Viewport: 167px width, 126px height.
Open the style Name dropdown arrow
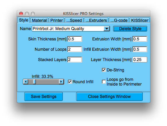(x=107, y=29)
